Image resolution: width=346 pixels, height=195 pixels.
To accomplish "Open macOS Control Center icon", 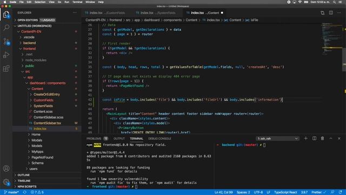I will pyautogui.click(x=340, y=2).
